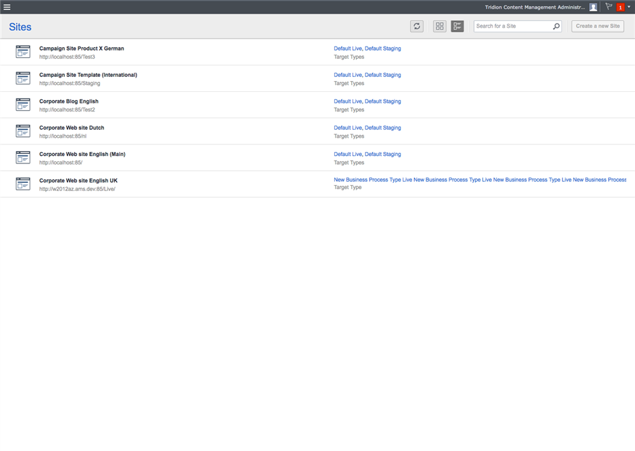Click Create a new Site button
Screen dimensions: 635x451
click(597, 26)
